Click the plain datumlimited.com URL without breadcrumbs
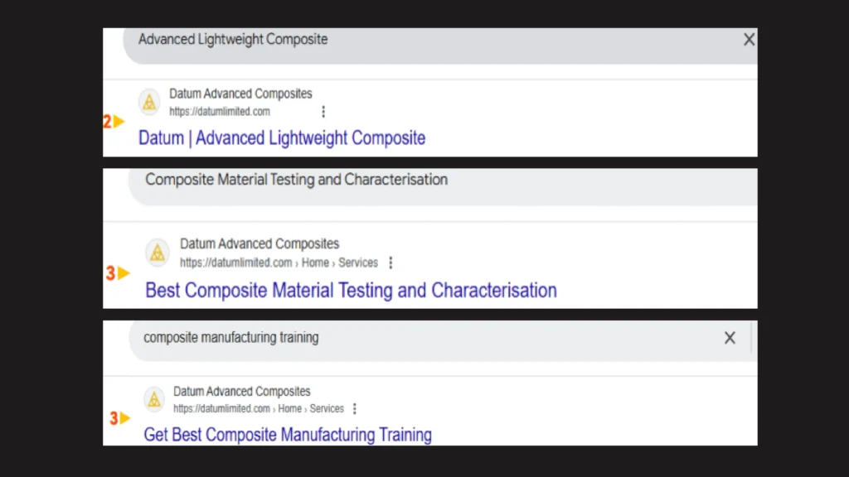 tap(220, 112)
